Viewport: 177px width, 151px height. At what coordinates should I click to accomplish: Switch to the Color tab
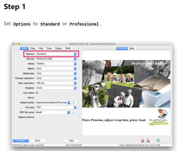pyautogui.click(x=49, y=48)
